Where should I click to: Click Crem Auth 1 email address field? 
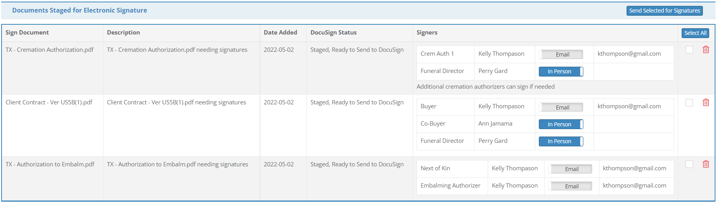click(x=629, y=54)
